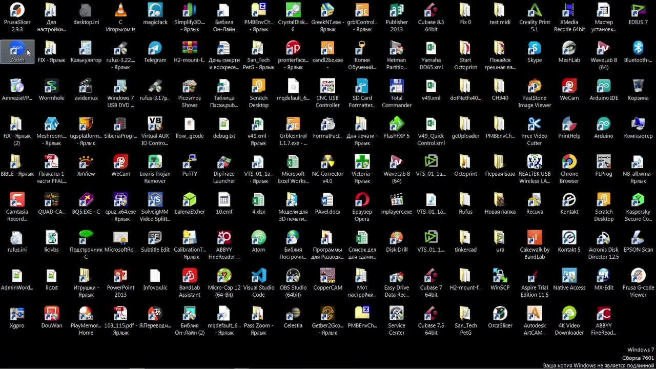Screen dimensions: 656x369
Task: Select the Easy Drive Data Recovery icon
Action: pyautogui.click(x=397, y=275)
